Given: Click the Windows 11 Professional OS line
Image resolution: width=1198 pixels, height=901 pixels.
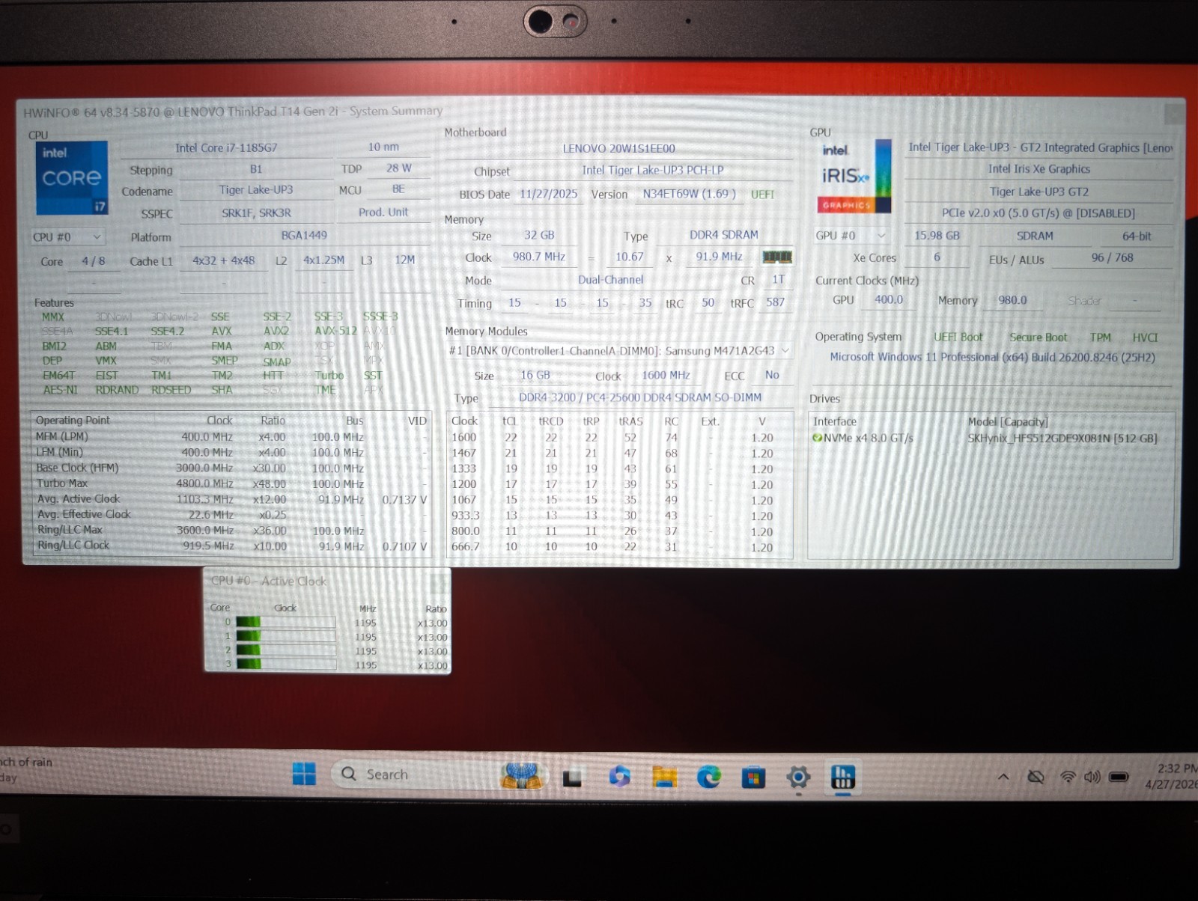Looking at the screenshot, I should pyautogui.click(x=992, y=357).
